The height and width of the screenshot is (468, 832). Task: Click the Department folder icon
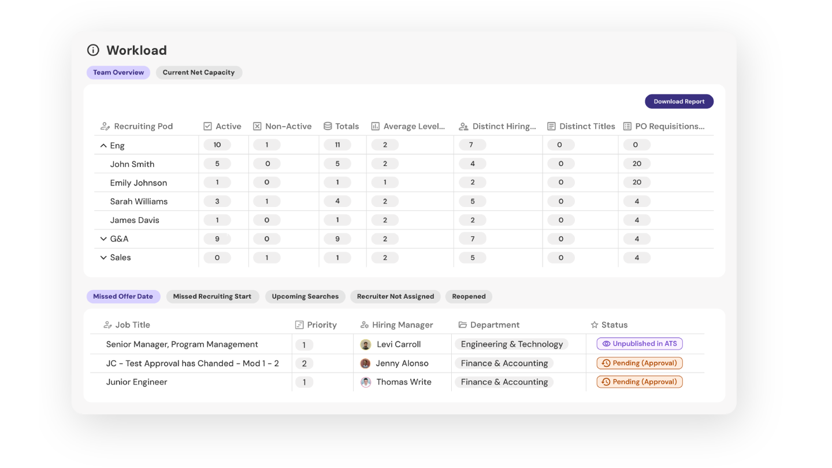coord(462,325)
